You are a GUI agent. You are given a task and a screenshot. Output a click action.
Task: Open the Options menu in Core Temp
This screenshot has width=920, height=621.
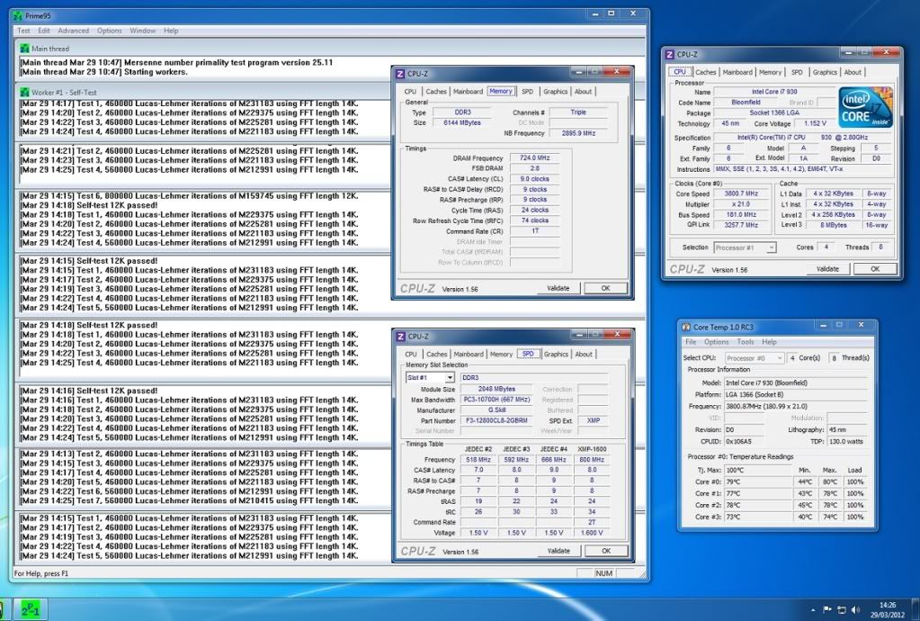tap(715, 341)
